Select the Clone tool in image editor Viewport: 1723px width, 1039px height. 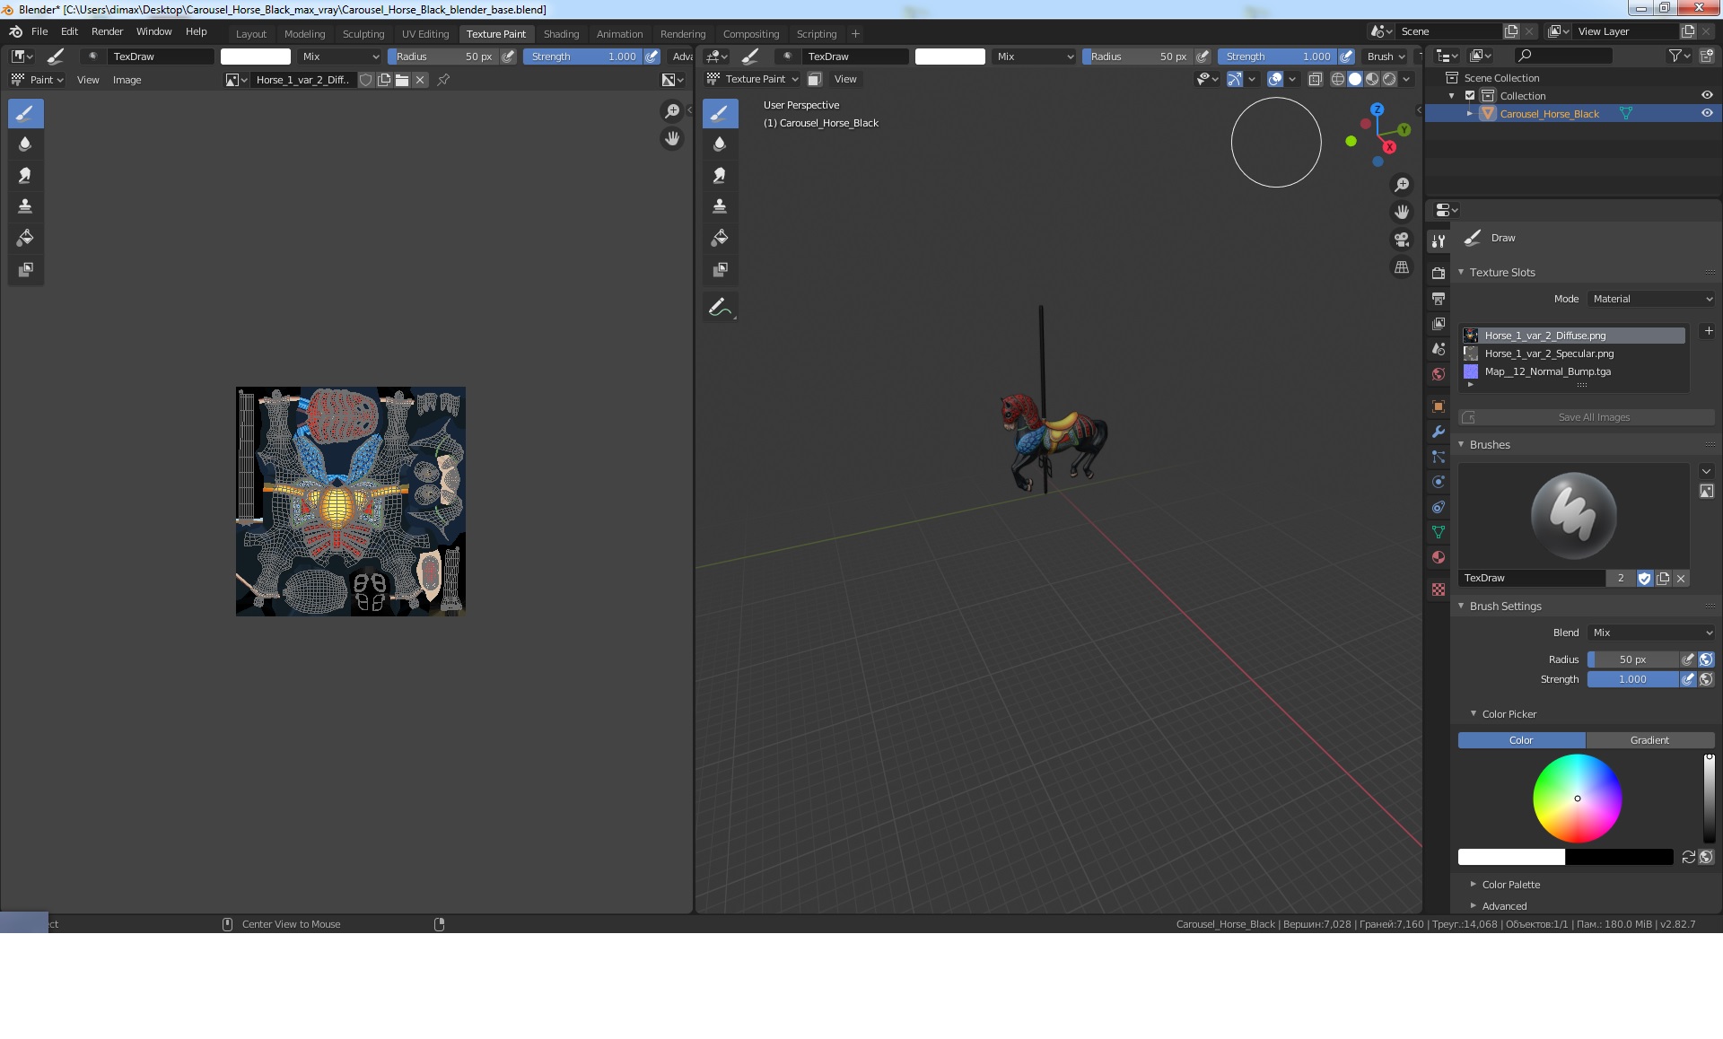(25, 206)
